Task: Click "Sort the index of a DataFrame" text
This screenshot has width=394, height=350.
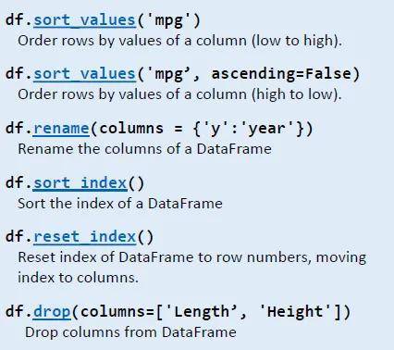Action: click(x=120, y=204)
